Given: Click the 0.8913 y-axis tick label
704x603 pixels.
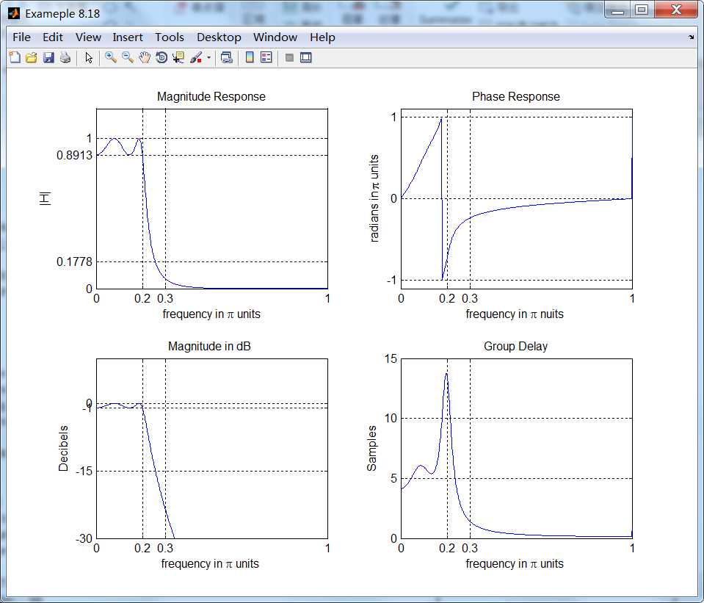Looking at the screenshot, I should point(74,156).
